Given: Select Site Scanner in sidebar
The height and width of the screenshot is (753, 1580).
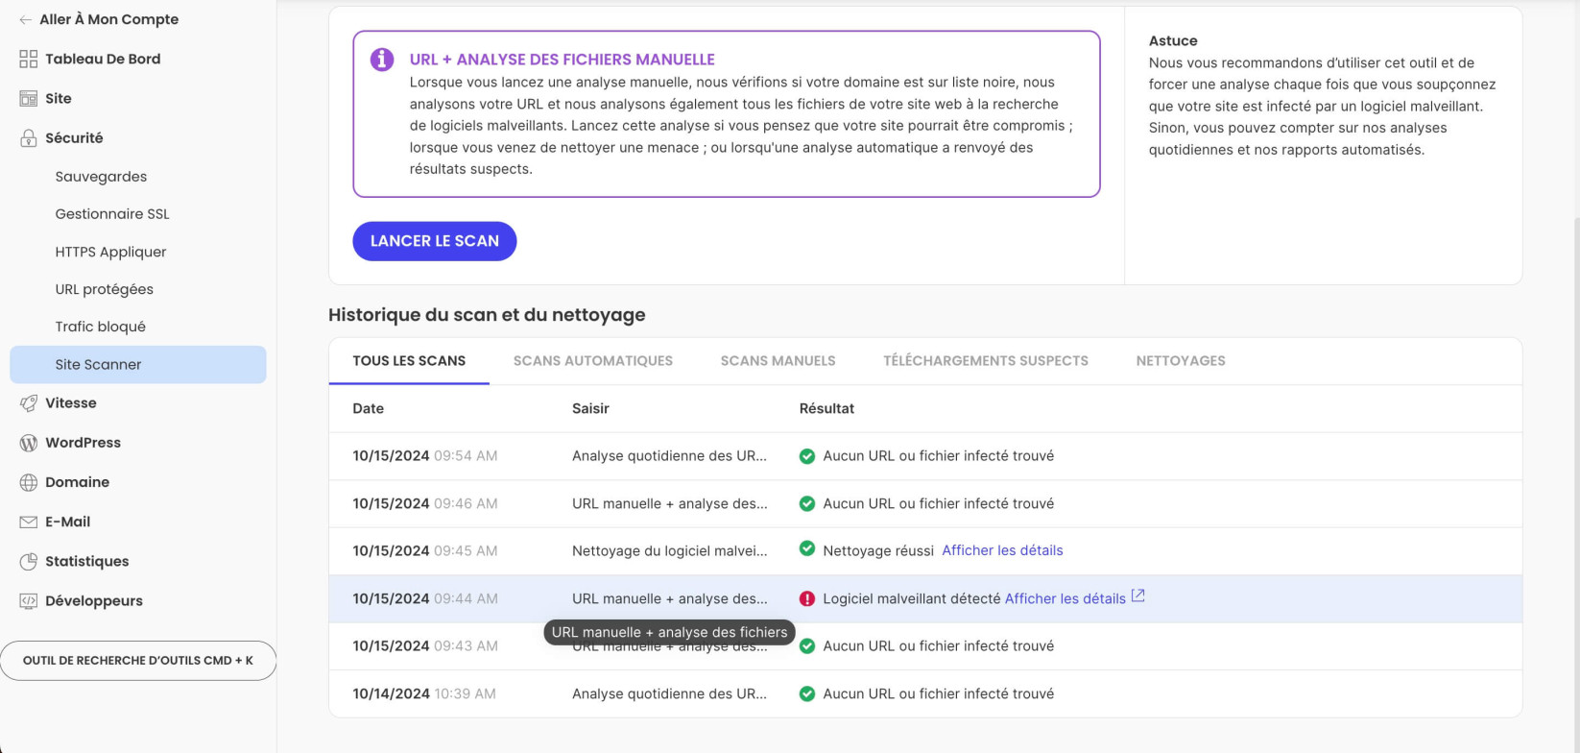Looking at the screenshot, I should tap(138, 365).
